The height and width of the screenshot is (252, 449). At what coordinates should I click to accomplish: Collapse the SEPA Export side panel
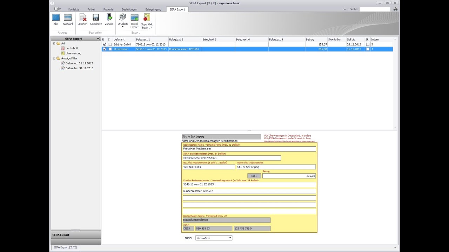(98, 38)
